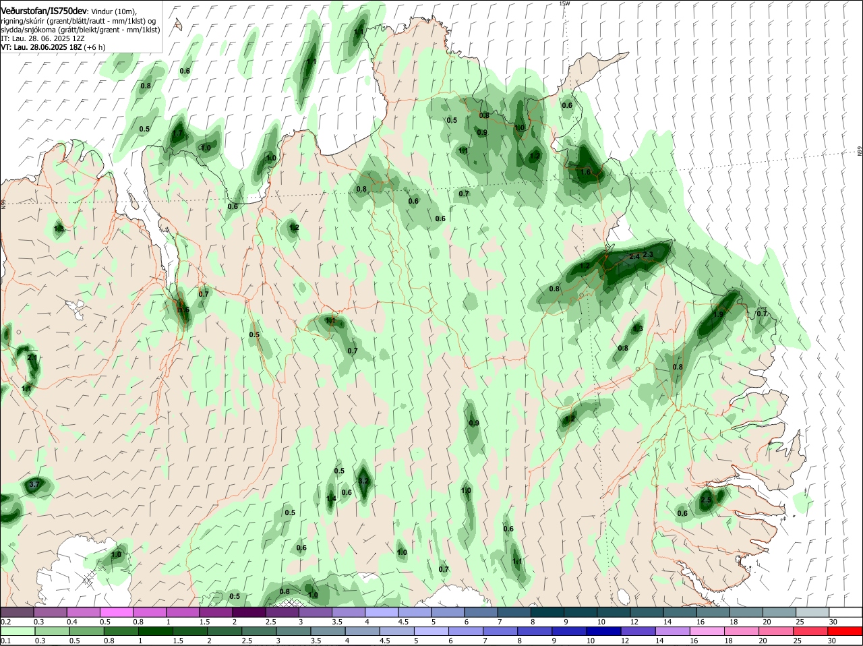Pick the 3.5 blue-gray swatch in lower legend

[x=327, y=630]
